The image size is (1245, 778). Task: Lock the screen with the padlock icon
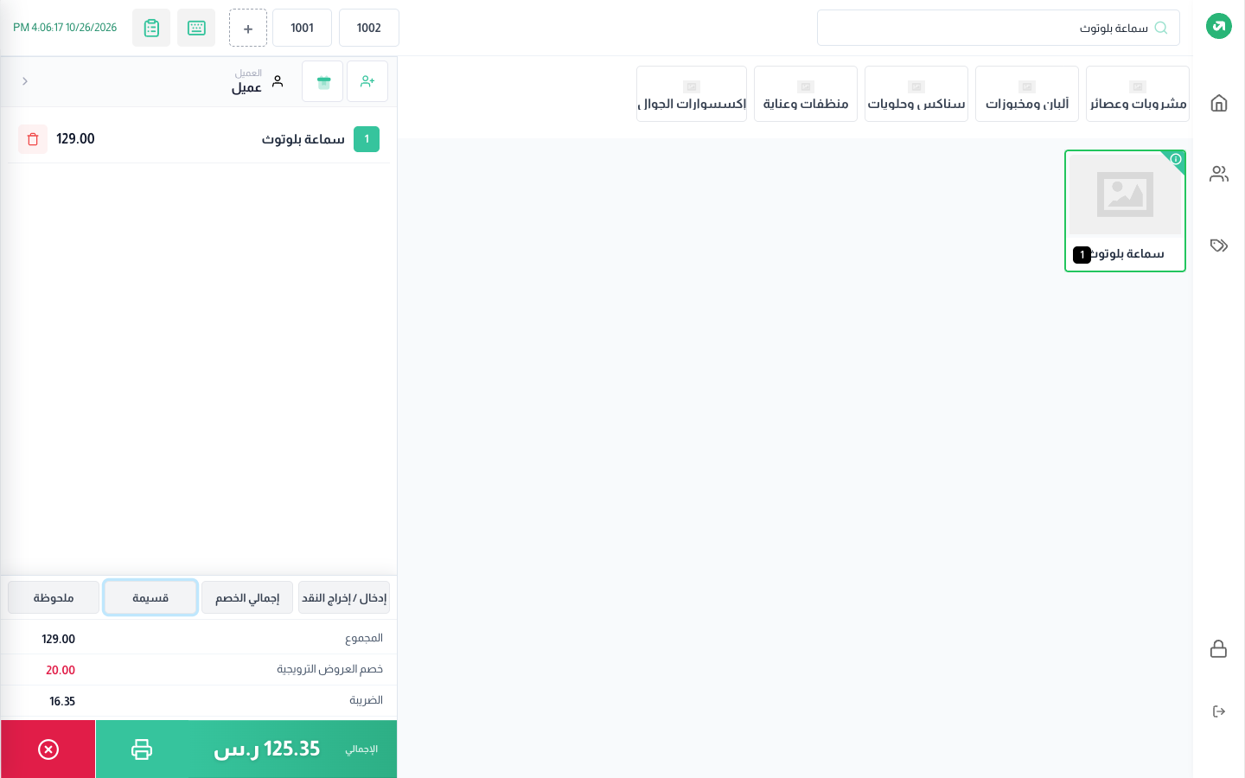point(1219,648)
